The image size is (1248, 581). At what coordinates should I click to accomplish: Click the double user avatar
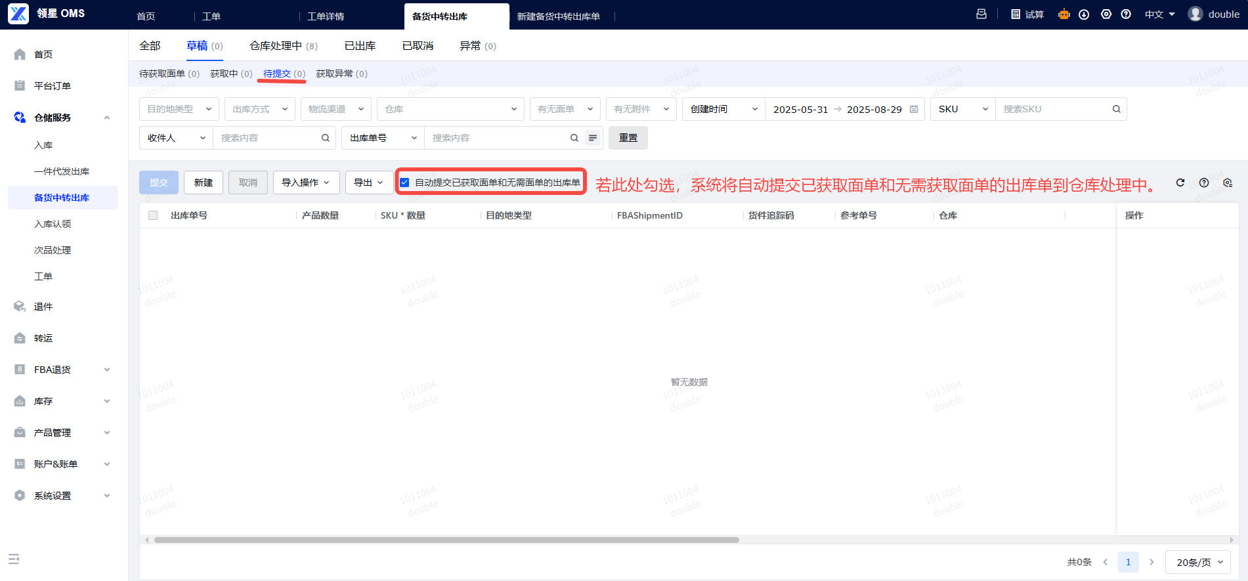(x=1195, y=14)
